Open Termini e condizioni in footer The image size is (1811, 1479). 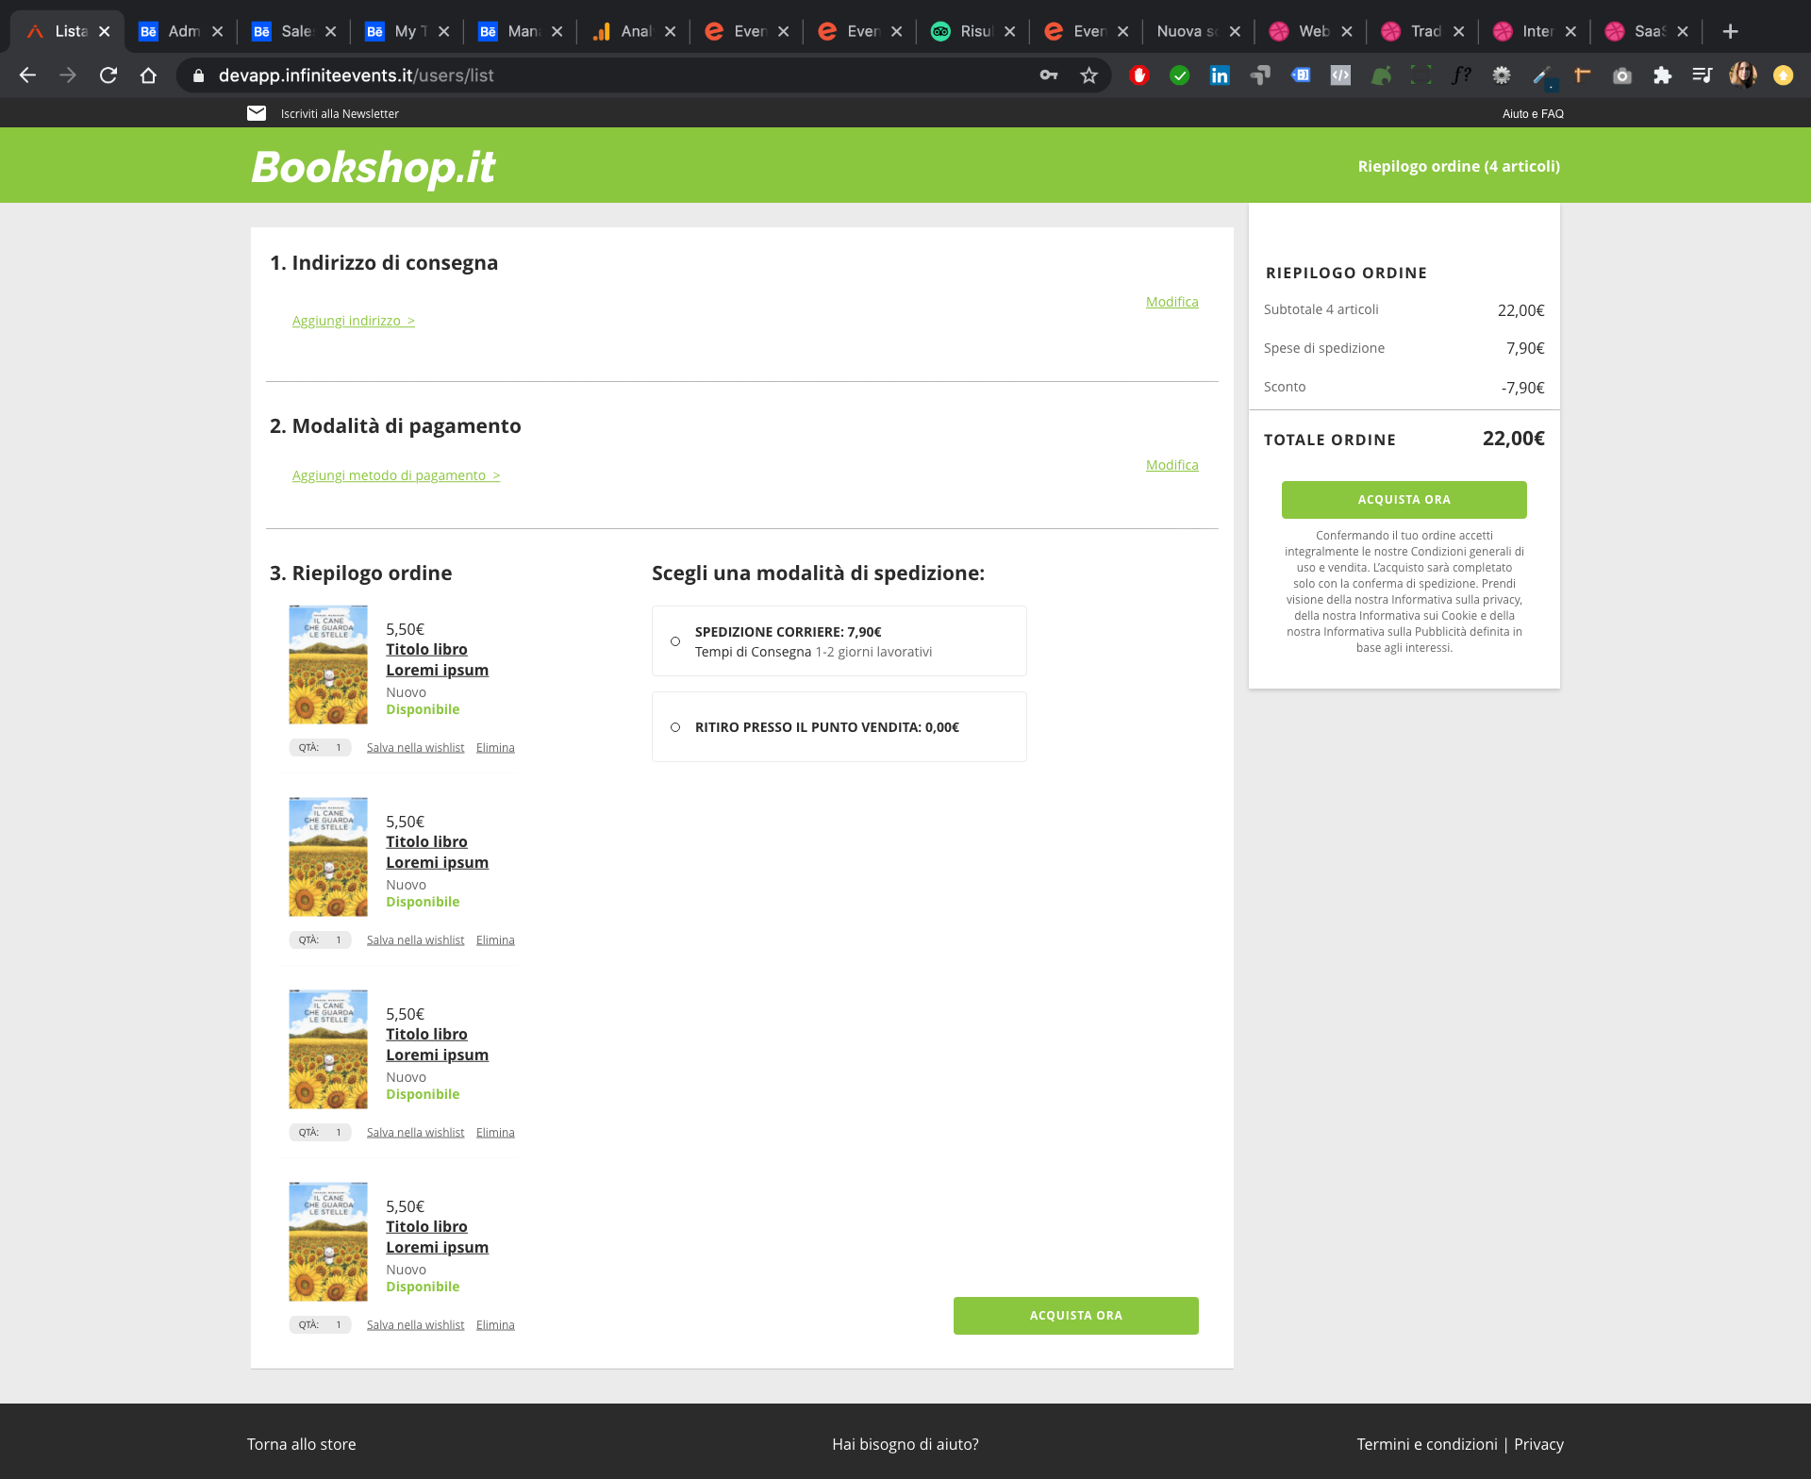click(1427, 1444)
